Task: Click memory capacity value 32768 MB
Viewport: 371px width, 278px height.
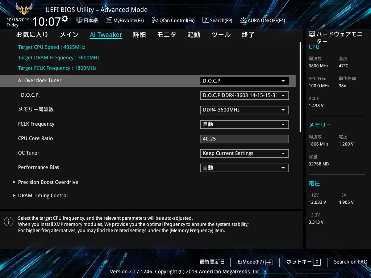Action: point(318,164)
